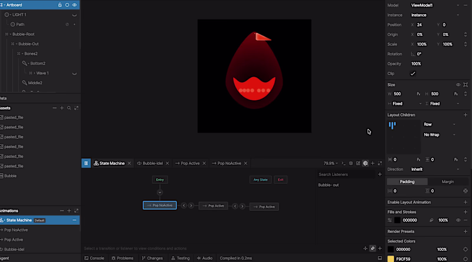
Task: Select the Padding tab
Action: (407, 182)
